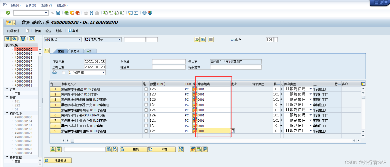Click the red Cancel icon
Viewport: 390px width, 167px height.
[77, 13]
